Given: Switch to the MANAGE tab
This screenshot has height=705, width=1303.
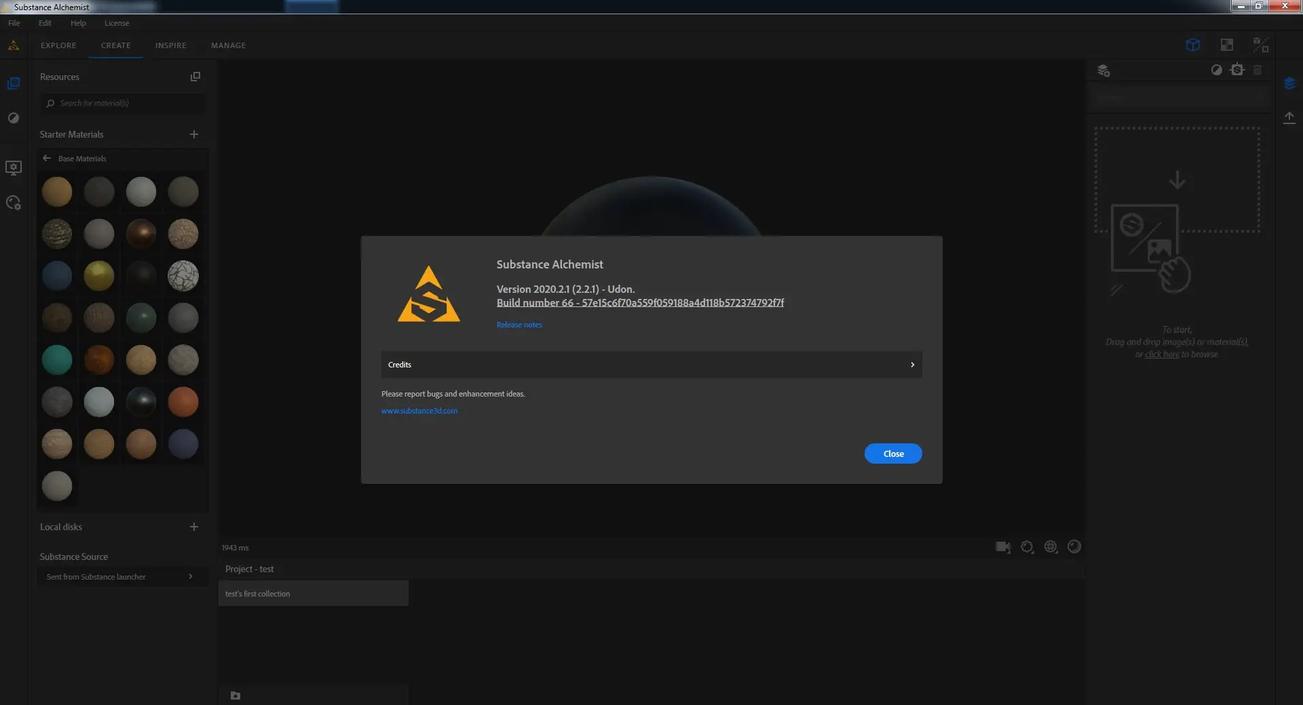Looking at the screenshot, I should [x=228, y=45].
